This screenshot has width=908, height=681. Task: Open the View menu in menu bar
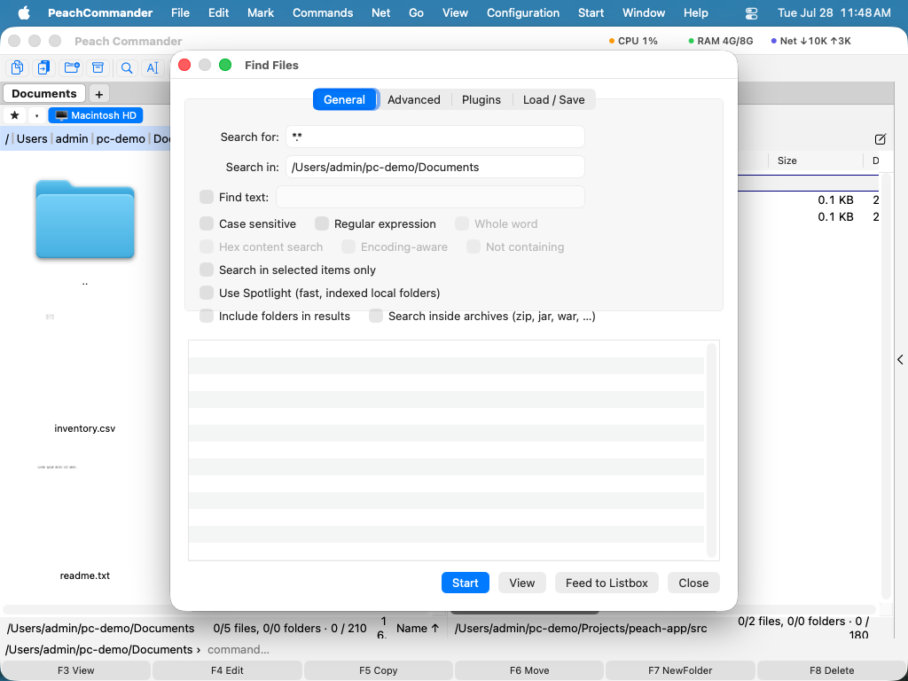pyautogui.click(x=455, y=12)
